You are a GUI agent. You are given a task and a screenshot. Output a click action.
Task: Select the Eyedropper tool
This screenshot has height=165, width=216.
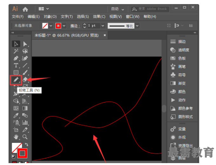tap(16, 115)
